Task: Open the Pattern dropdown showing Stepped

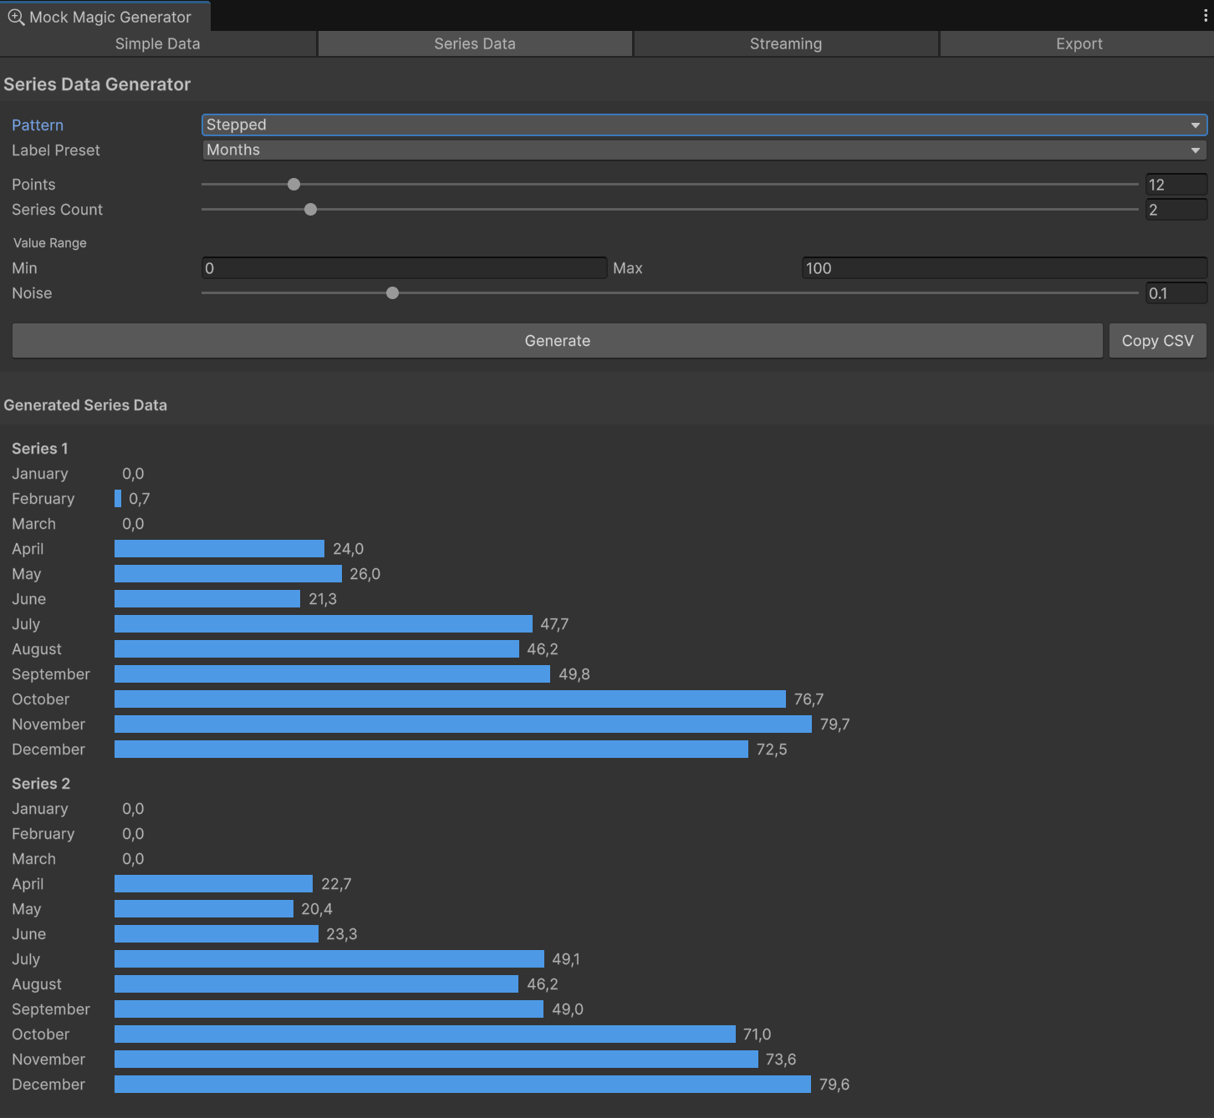Action: pos(705,125)
